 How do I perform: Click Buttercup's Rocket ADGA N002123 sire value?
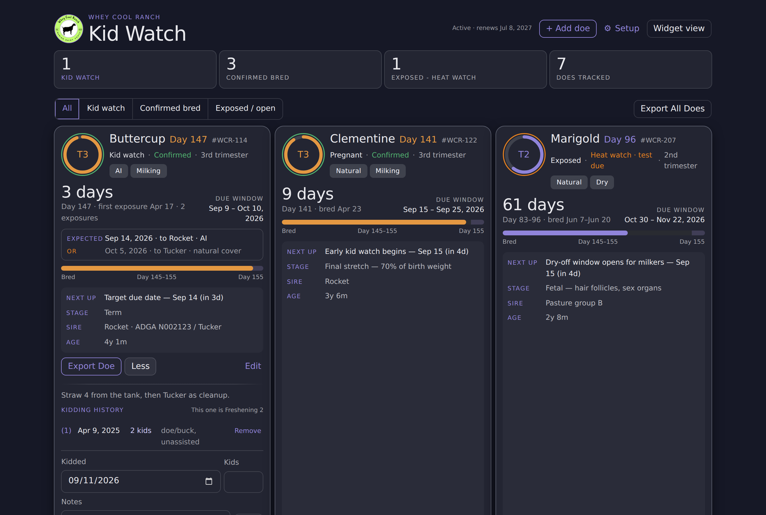(x=163, y=327)
